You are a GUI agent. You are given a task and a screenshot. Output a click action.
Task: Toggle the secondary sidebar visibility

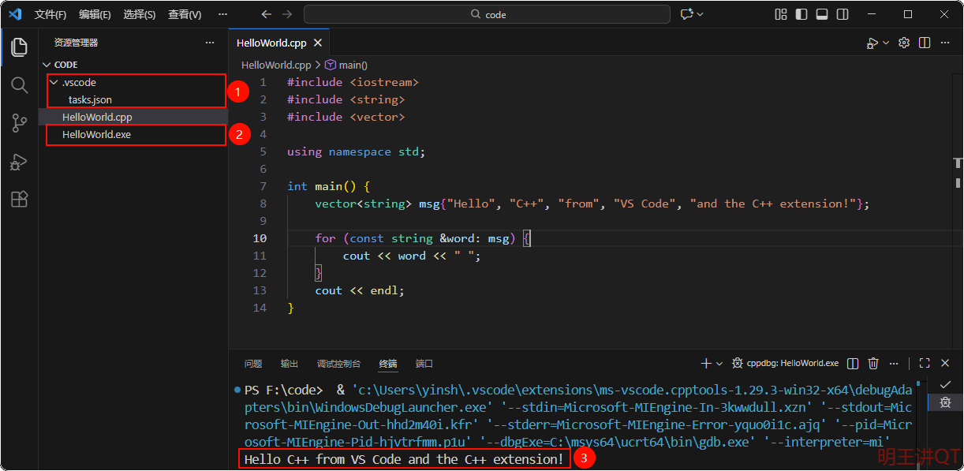tap(841, 14)
